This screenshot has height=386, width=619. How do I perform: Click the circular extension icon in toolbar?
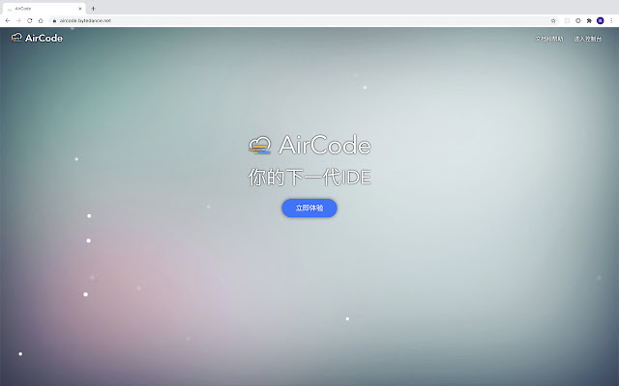point(578,20)
